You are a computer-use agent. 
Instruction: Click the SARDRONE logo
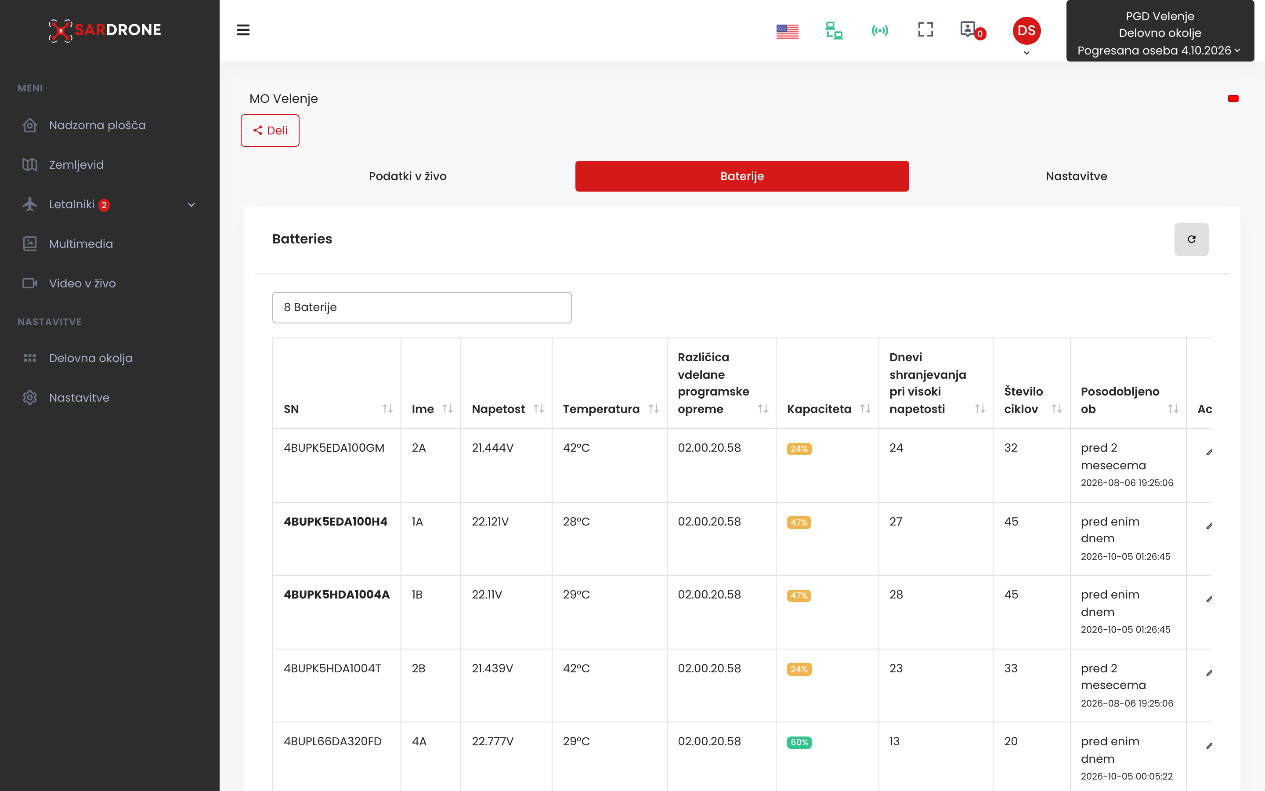[105, 30]
